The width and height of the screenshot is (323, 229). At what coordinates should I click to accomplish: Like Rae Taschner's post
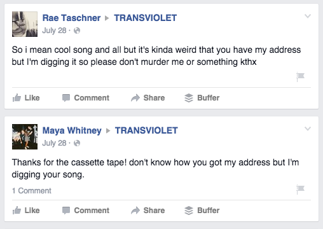tap(26, 98)
